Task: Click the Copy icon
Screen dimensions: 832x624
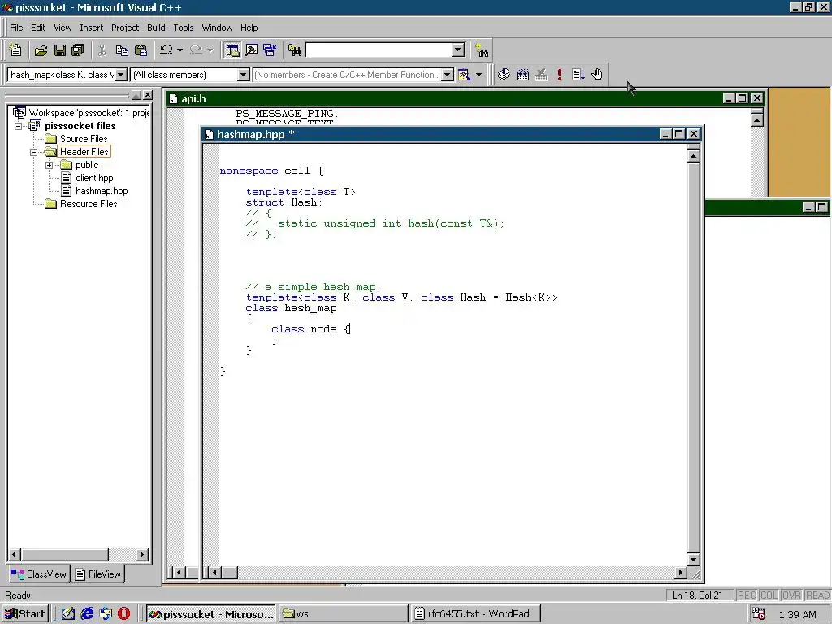Action: [x=122, y=50]
